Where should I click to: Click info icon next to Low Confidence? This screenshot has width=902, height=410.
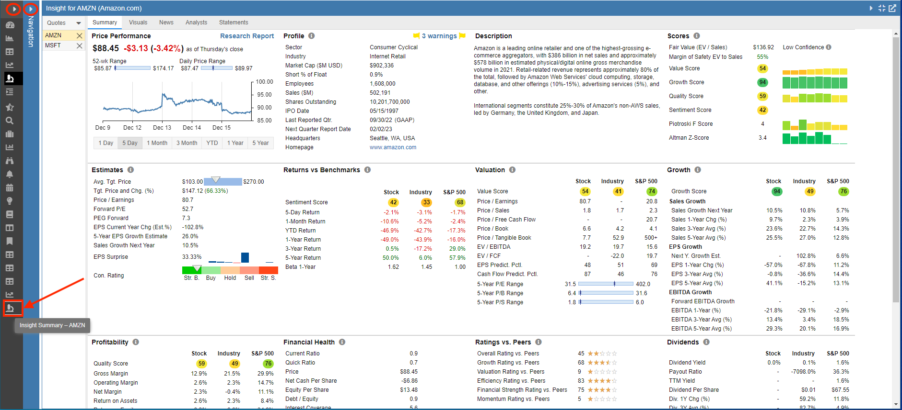[829, 47]
